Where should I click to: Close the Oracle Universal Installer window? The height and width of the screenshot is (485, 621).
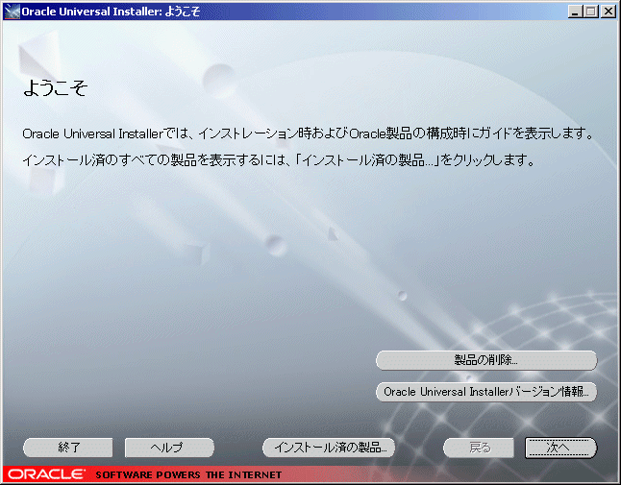(608, 12)
